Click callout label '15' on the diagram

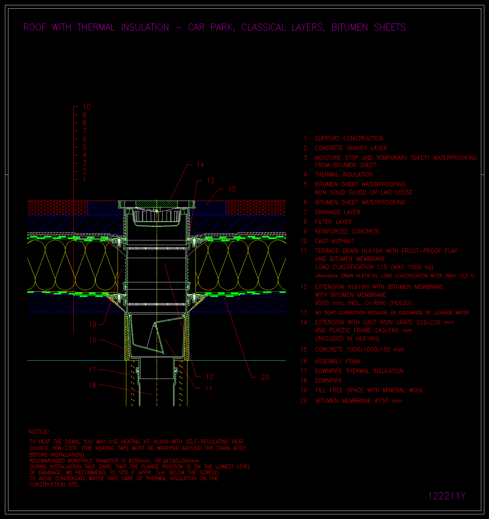(x=232, y=189)
